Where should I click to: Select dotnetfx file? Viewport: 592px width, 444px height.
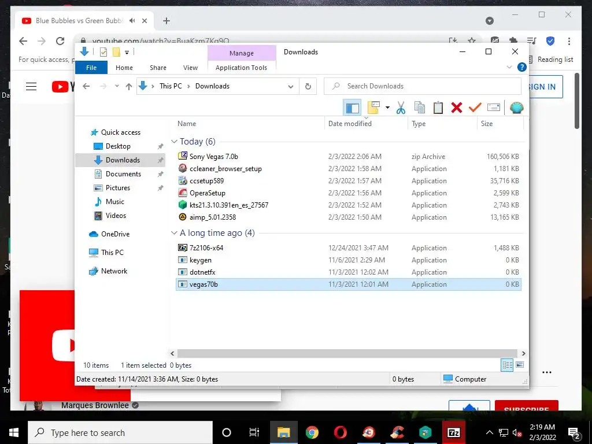pos(349,272)
